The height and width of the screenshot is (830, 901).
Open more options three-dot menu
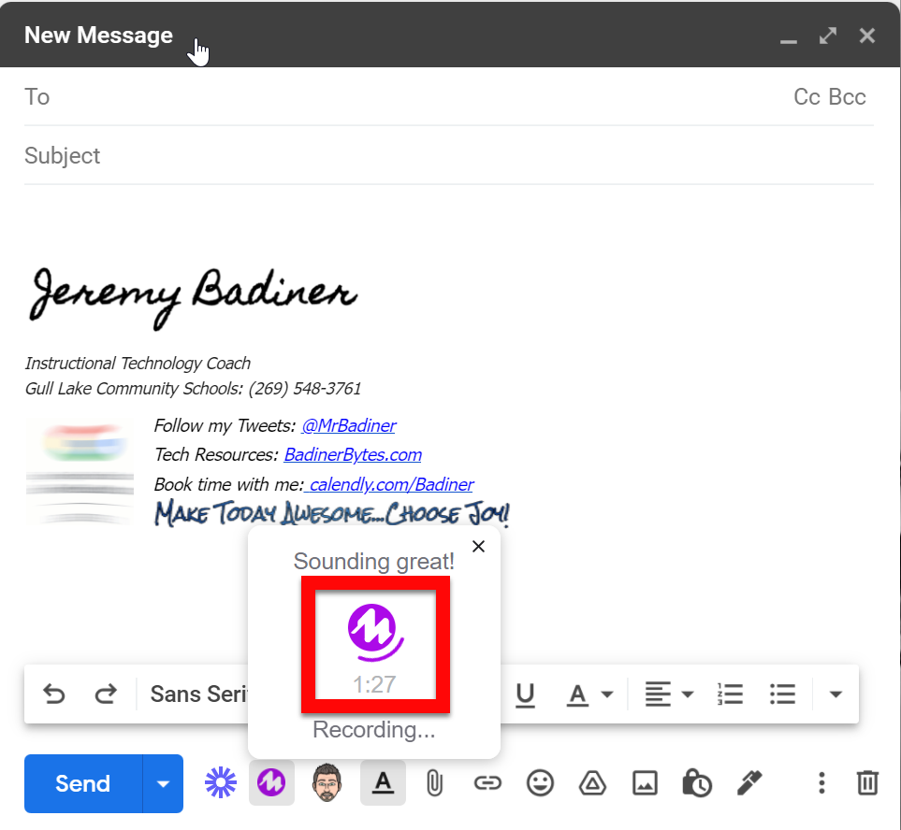coord(821,783)
